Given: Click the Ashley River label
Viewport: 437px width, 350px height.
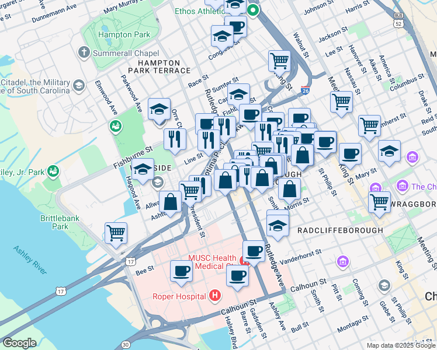Looking at the screenshot, I should 30,260.
